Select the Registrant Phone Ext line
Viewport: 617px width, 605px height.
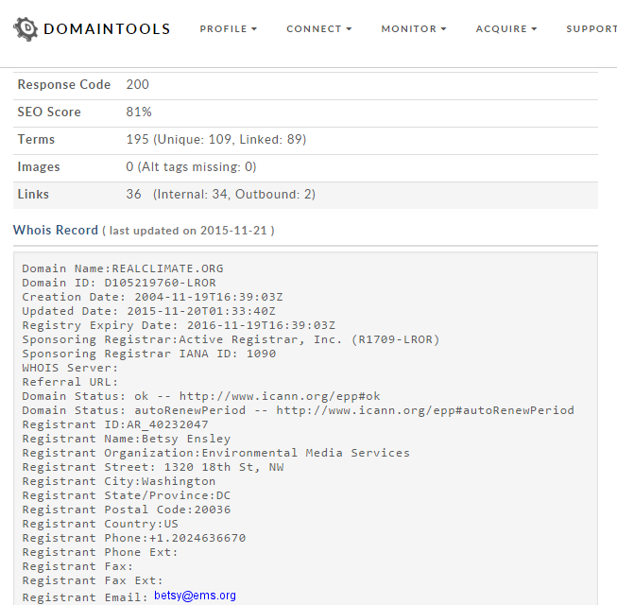tap(100, 552)
